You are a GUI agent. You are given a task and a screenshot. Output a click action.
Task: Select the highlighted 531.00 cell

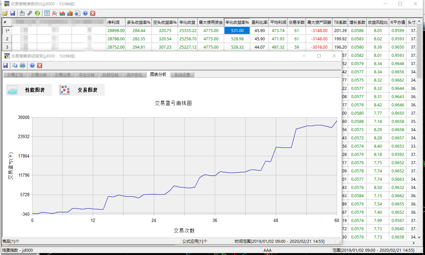237,31
